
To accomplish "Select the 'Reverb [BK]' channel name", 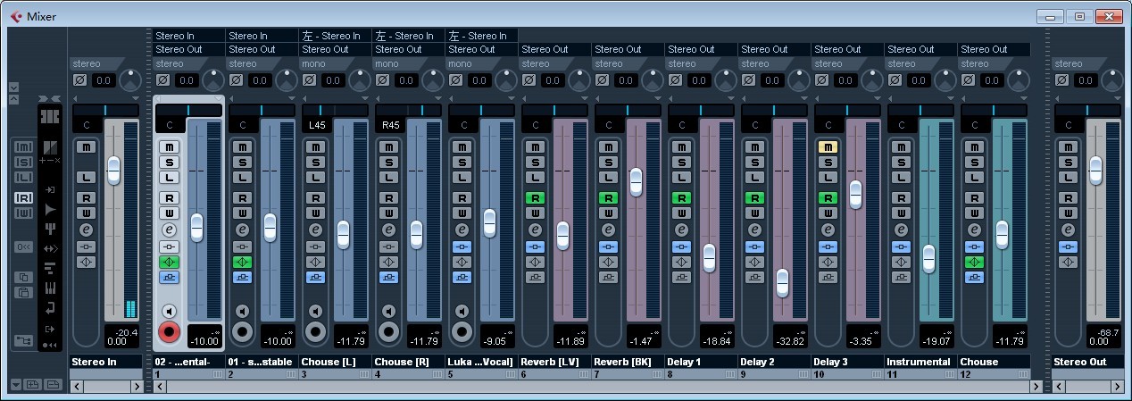I will 628,362.
